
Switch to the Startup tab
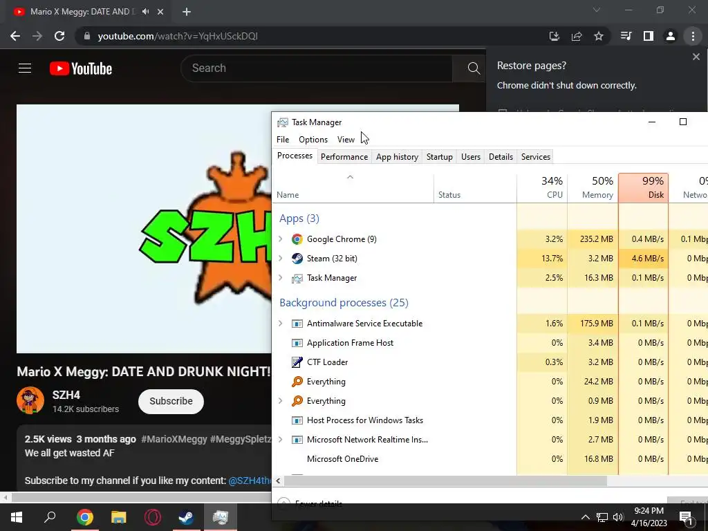point(439,157)
